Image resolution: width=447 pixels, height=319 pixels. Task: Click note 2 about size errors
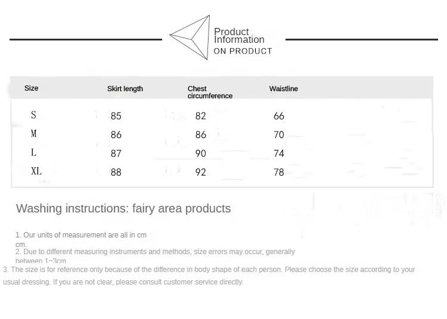click(155, 256)
